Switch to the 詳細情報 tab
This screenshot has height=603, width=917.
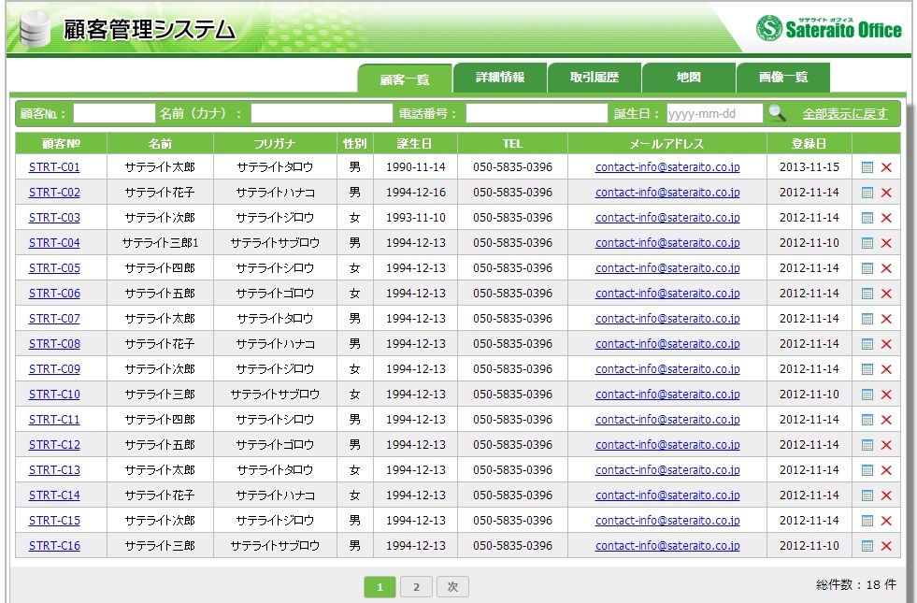(x=500, y=79)
